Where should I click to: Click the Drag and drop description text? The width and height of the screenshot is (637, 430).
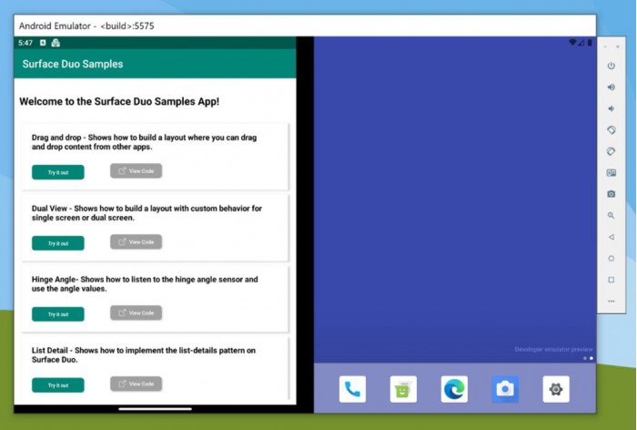[144, 142]
